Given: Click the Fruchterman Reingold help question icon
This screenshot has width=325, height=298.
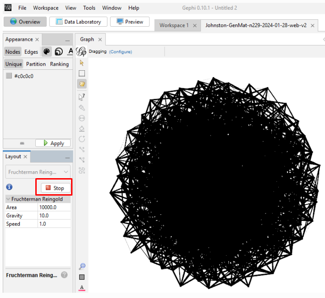Looking at the screenshot, I should (64, 275).
